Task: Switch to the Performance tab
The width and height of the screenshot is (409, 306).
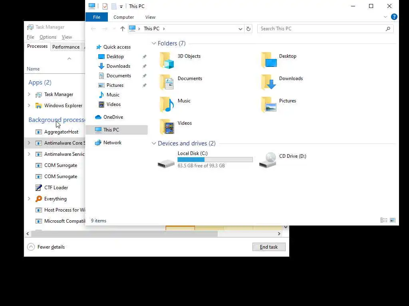Action: [66, 47]
